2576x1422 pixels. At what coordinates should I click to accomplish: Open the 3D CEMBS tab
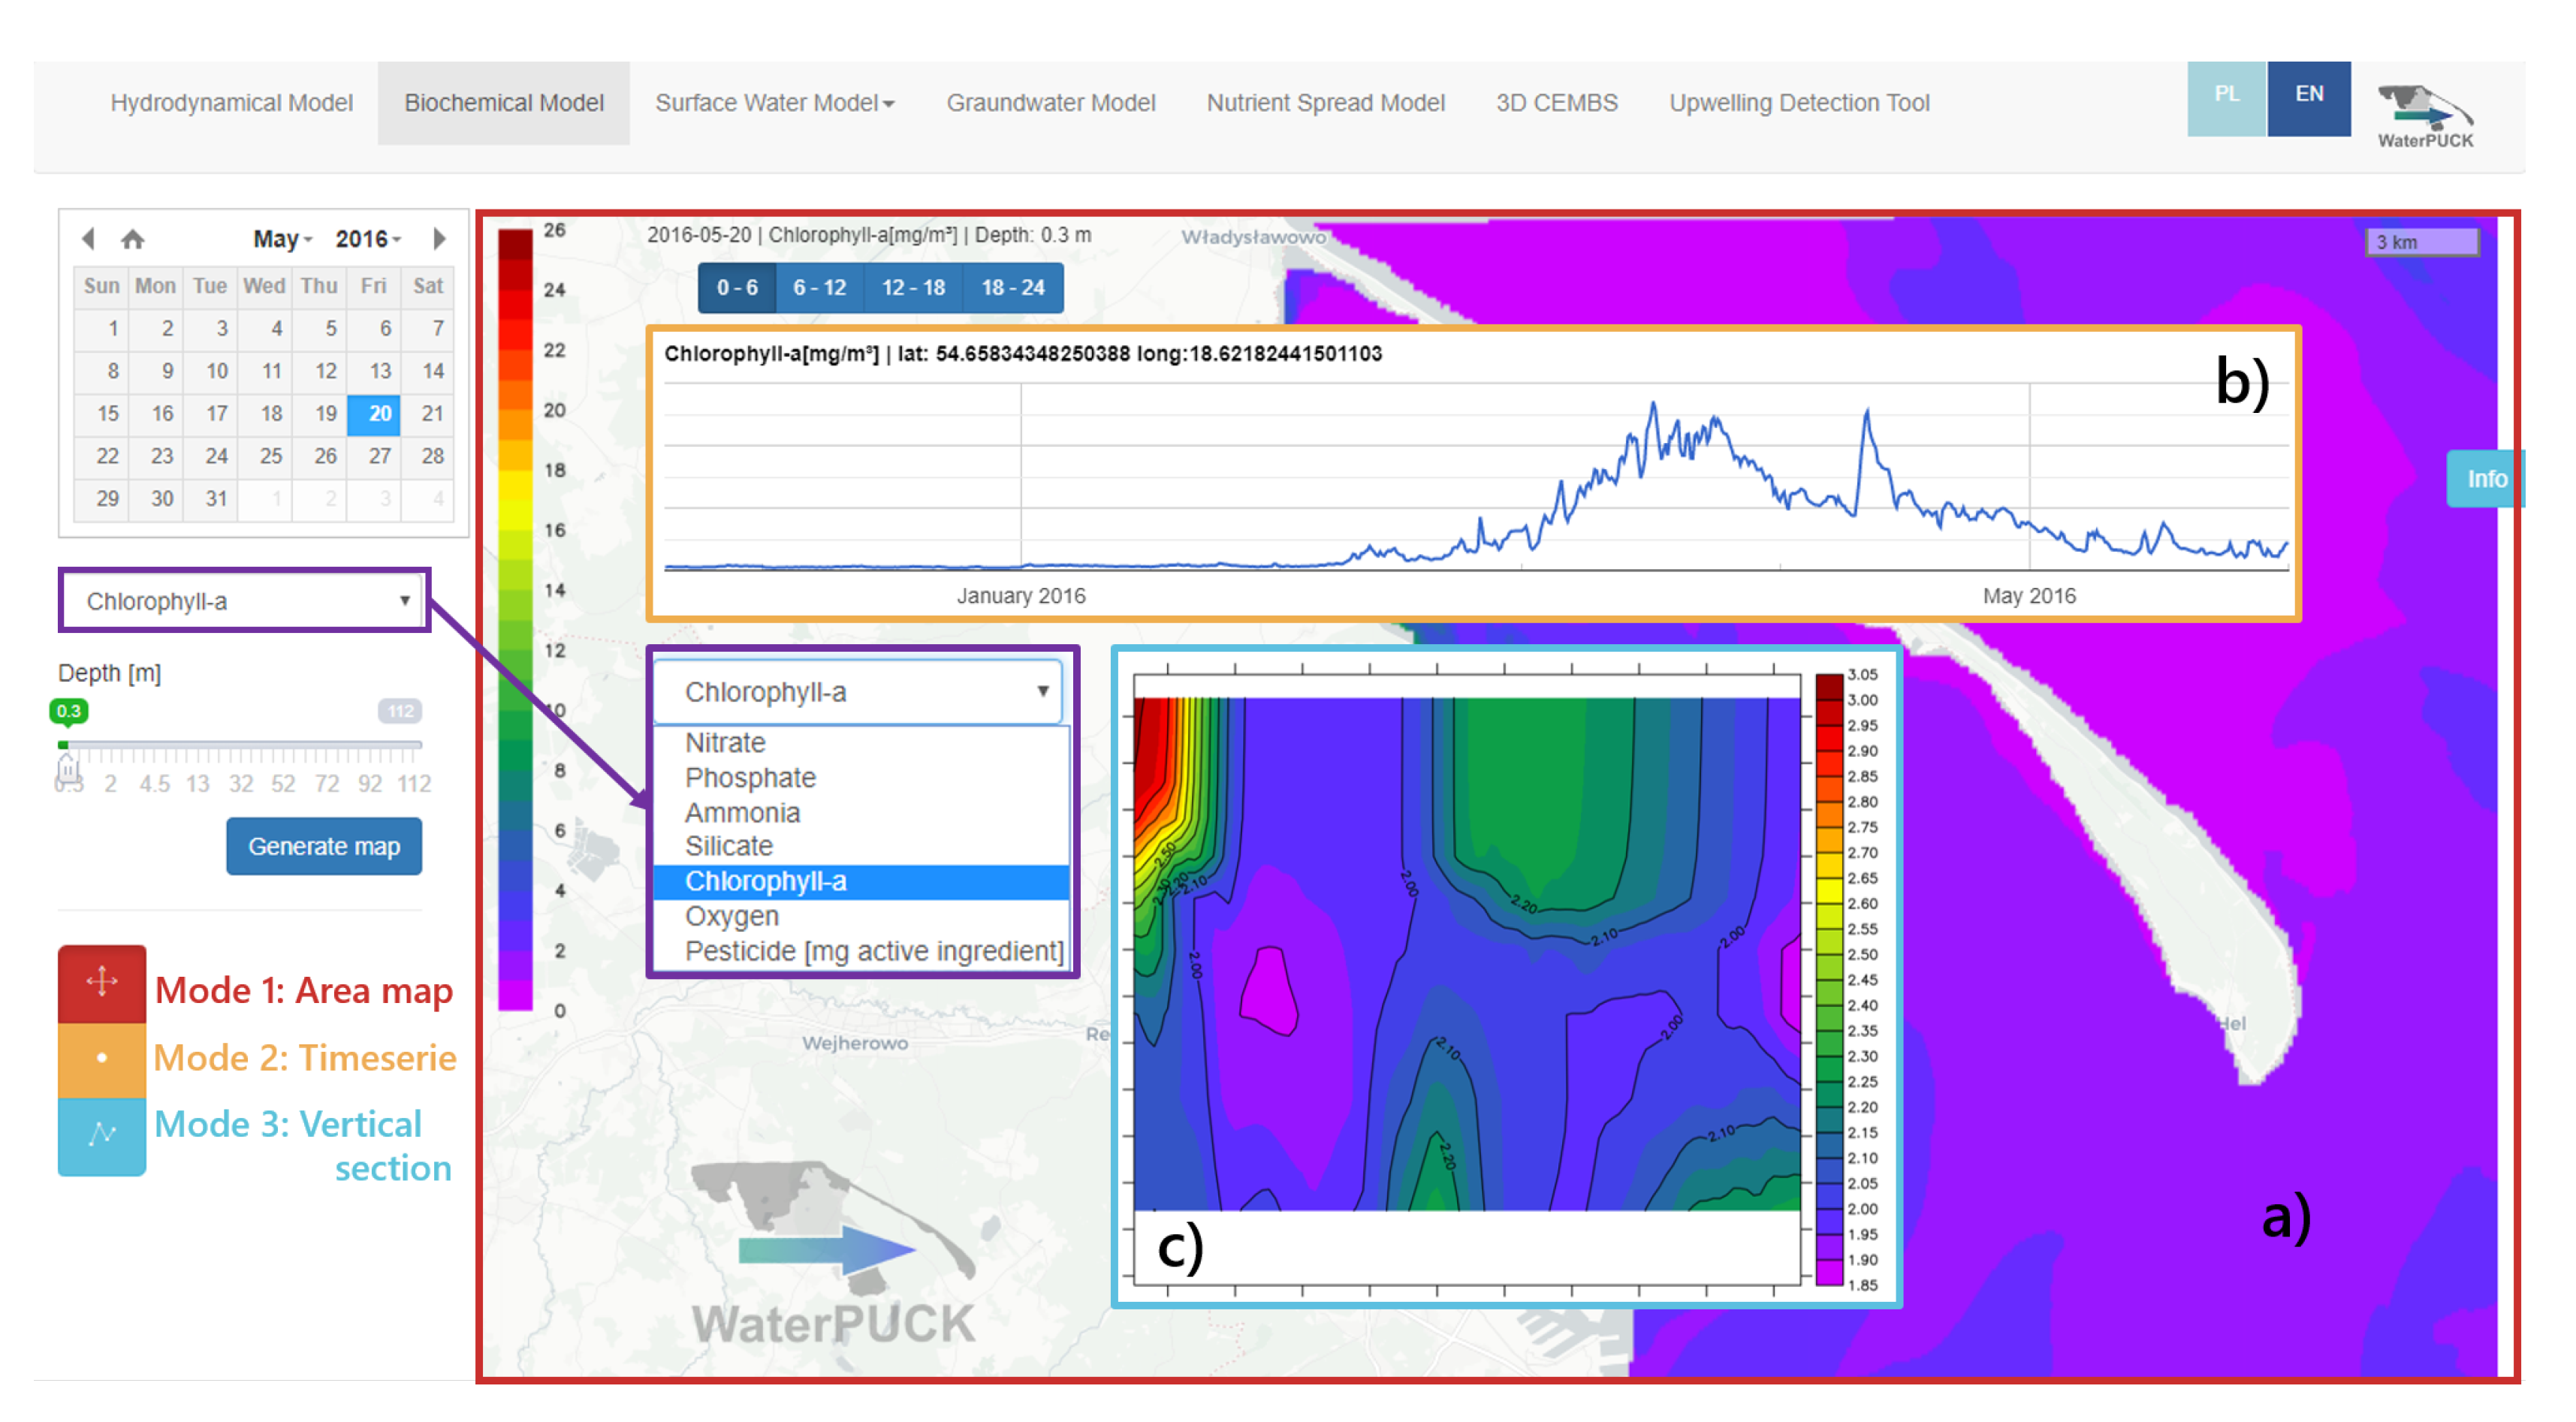(1556, 103)
